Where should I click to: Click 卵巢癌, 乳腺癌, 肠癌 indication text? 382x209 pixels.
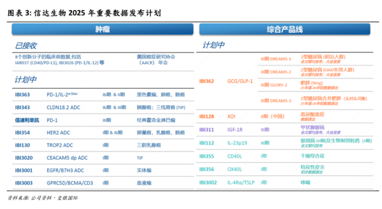point(161,133)
